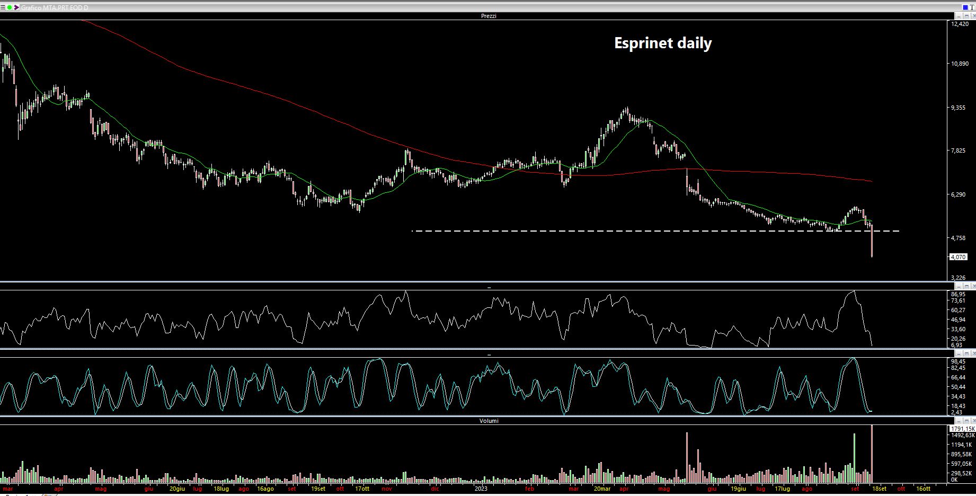The height and width of the screenshot is (496, 976).
Task: Click the 18set date axis label
Action: pos(880,489)
